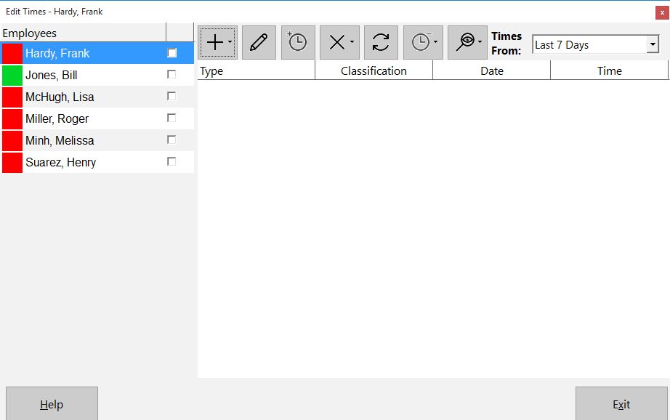Expand the arrow beside the X delete icon
670x420 pixels.
pyautogui.click(x=352, y=42)
